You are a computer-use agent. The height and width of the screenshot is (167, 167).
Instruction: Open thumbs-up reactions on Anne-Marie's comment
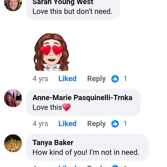pos(115,124)
